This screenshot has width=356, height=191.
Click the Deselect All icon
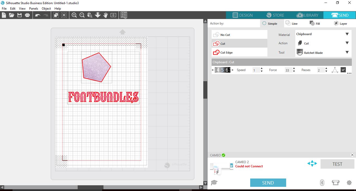tap(64, 15)
